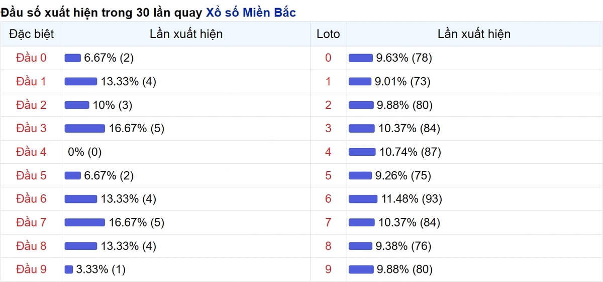
Task: Click the Loto number 1 label
Action: pos(328,82)
